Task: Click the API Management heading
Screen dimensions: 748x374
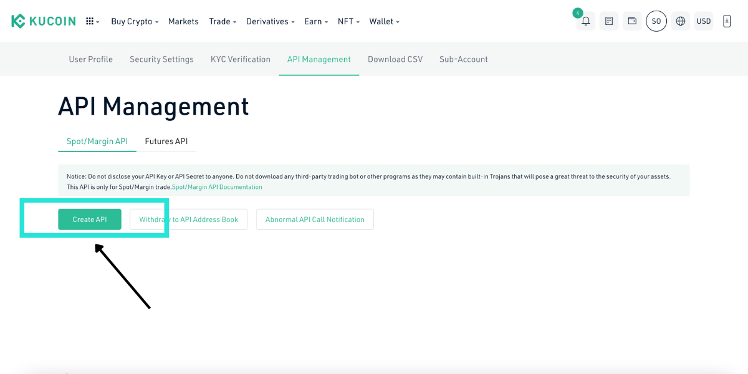Action: coord(153,107)
